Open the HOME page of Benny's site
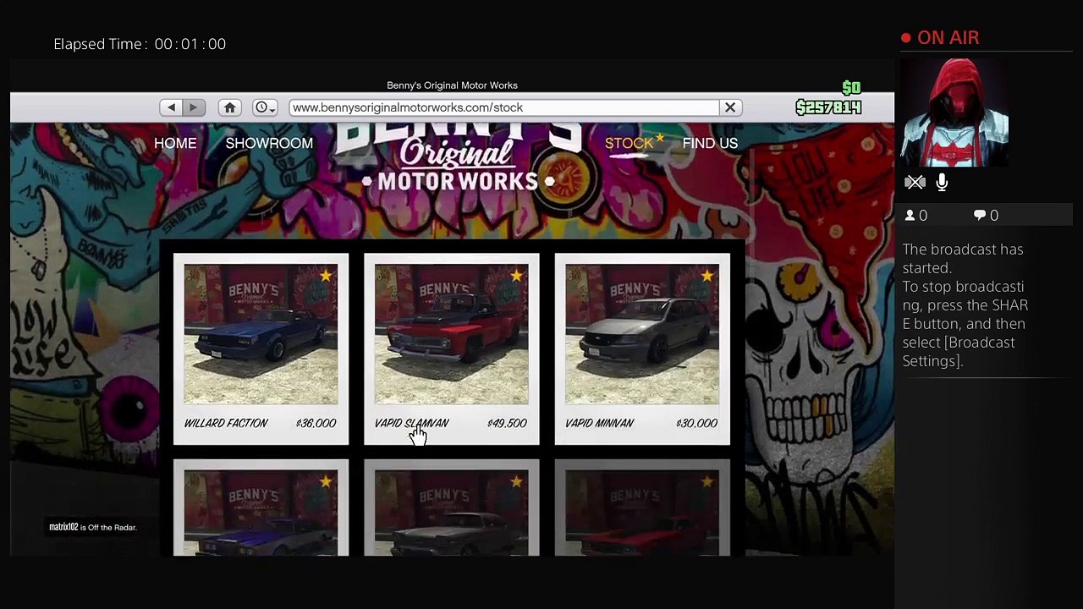 tap(175, 143)
